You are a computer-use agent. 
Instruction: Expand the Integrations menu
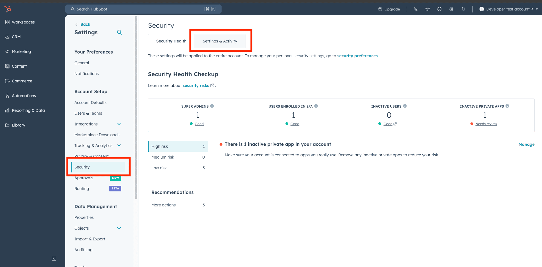pyautogui.click(x=119, y=124)
